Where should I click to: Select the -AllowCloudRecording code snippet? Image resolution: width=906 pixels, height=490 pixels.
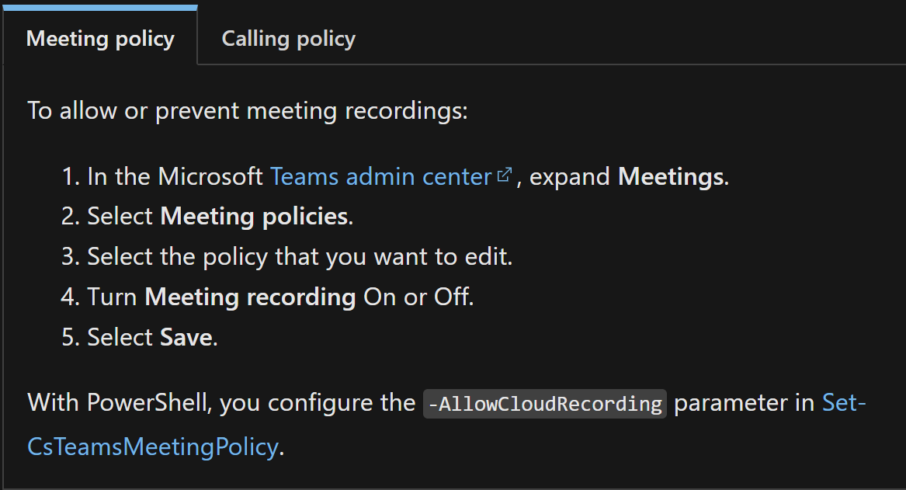(544, 403)
